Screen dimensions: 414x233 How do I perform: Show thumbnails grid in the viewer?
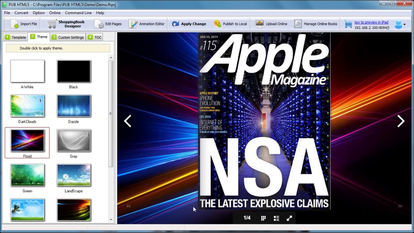click(x=263, y=218)
